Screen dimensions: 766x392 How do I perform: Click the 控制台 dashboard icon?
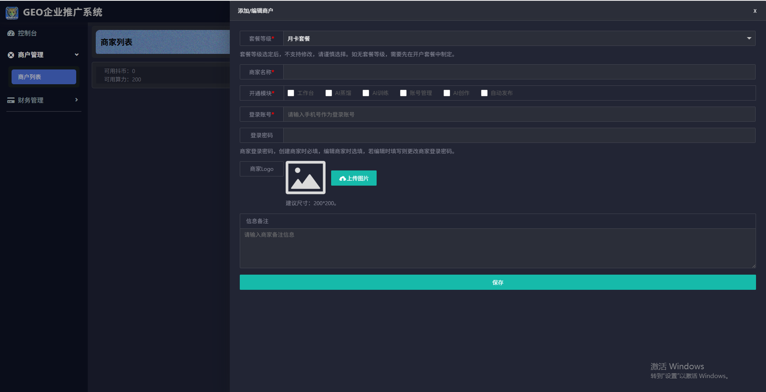pos(11,34)
